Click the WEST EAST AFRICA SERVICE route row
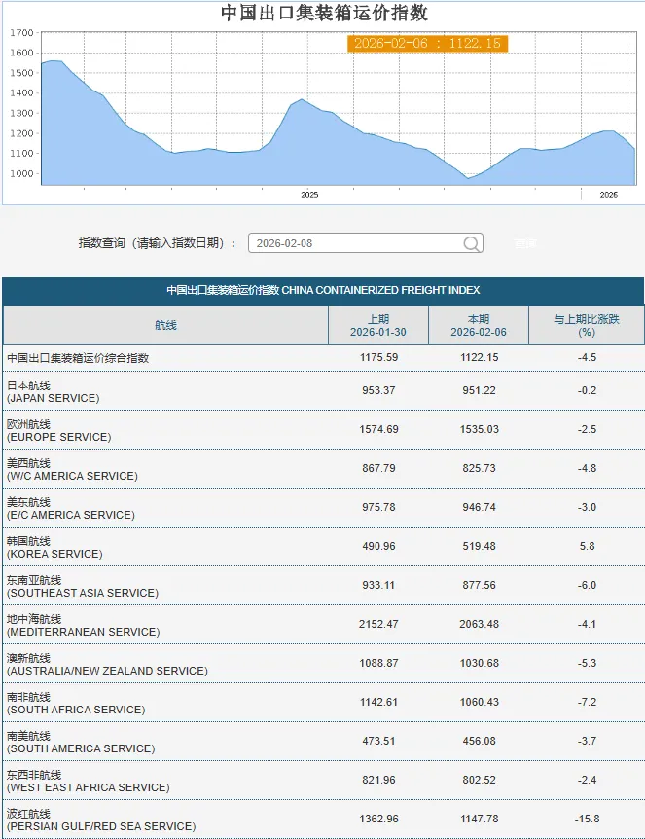This screenshot has height=839, width=645. 324,781
